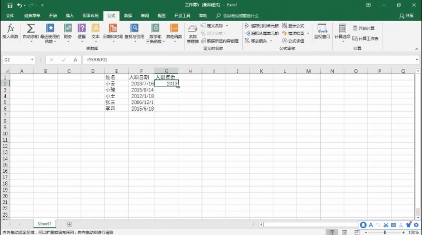Open Math & Trig (数学和三角函数) functions

click(155, 33)
